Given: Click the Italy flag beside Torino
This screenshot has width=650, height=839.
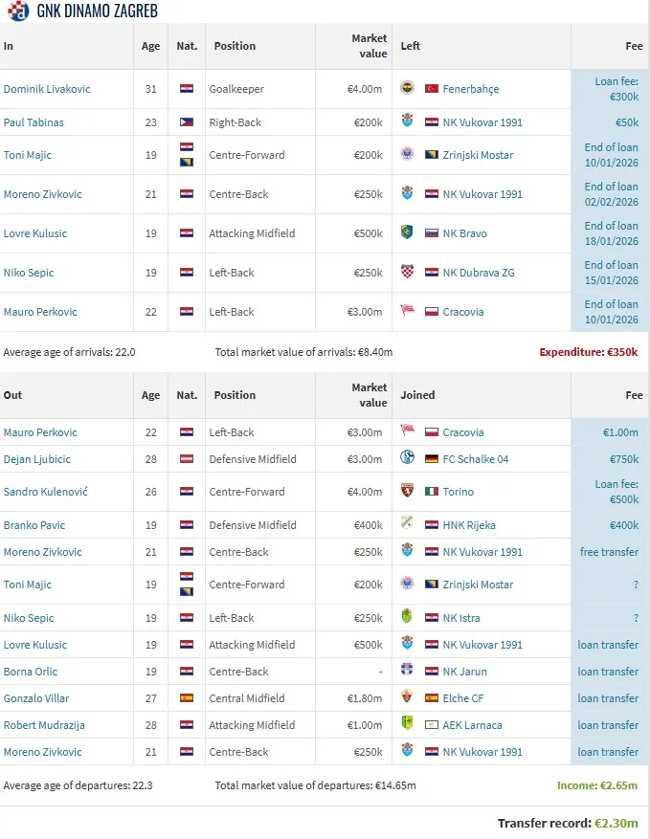Looking at the screenshot, I should pos(432,492).
